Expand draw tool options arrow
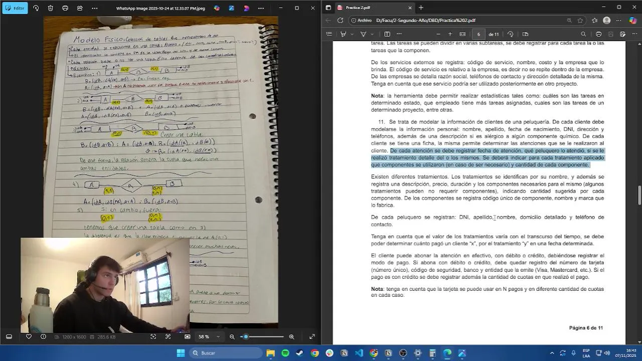The image size is (642, 361). [x=372, y=34]
